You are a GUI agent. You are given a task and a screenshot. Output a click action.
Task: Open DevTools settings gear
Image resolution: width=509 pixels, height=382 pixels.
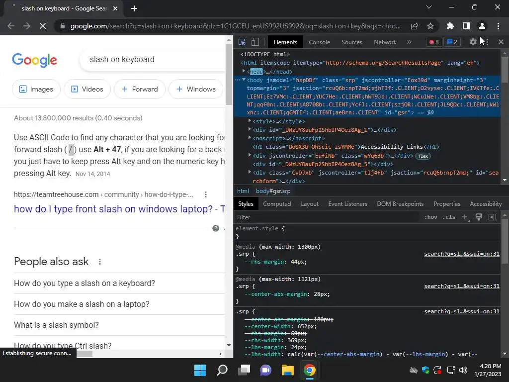pyautogui.click(x=473, y=42)
